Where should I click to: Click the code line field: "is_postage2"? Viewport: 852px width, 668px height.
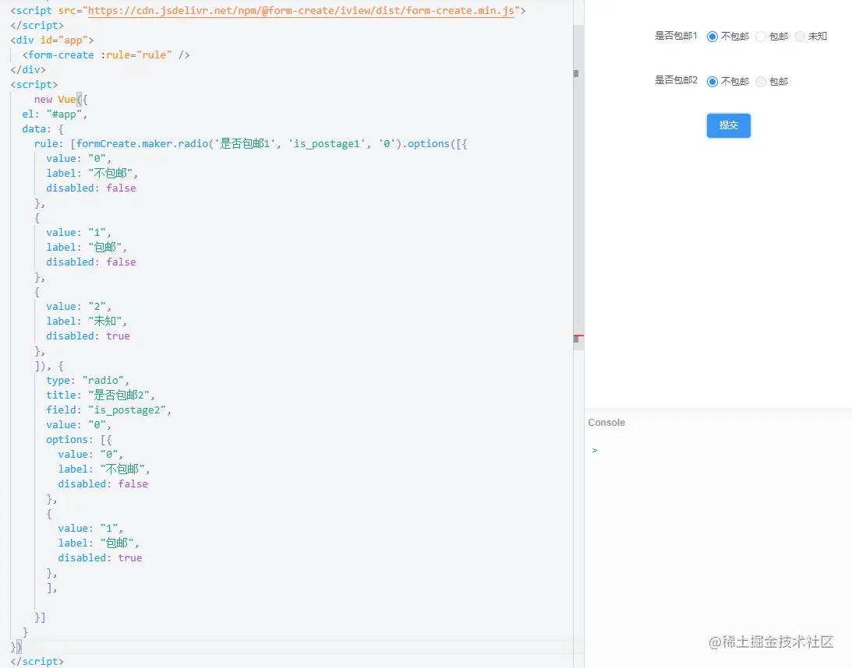[x=108, y=410]
